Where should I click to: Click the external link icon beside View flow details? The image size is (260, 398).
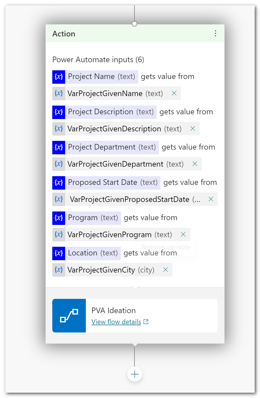146,322
